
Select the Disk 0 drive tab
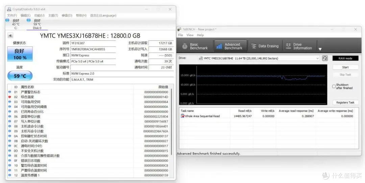coord(37,24)
